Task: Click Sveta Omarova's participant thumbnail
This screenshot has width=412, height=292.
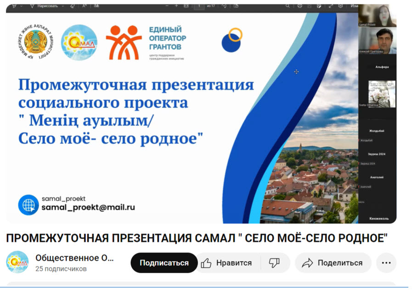Action: [x=381, y=94]
